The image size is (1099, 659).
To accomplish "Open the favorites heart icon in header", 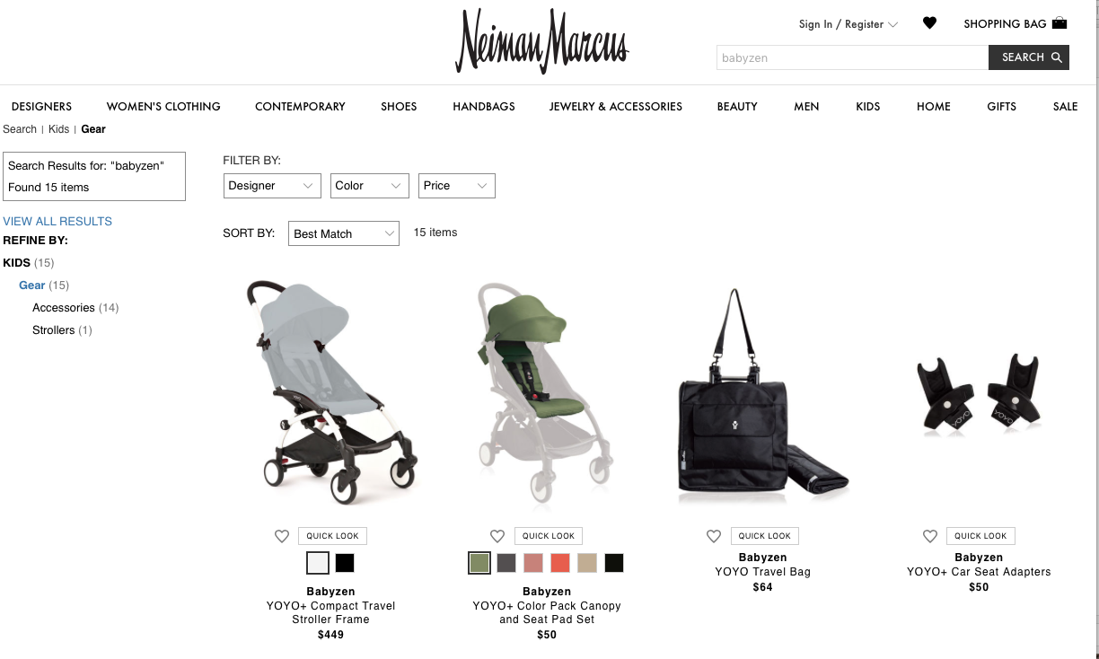I will 929,23.
